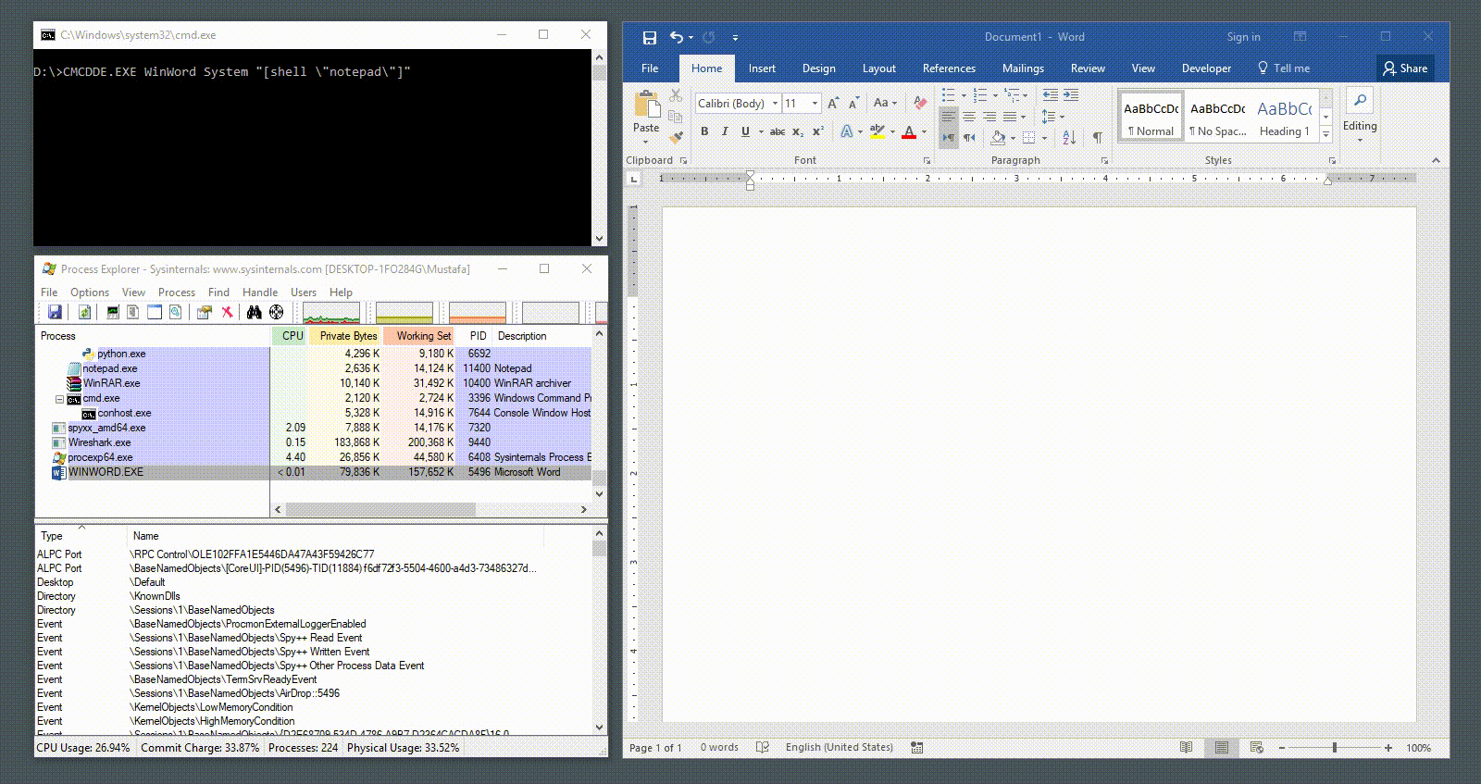Screen dimensions: 1481x784
Task: Toggle Align Left in Word Paragraph group
Action: click(949, 117)
